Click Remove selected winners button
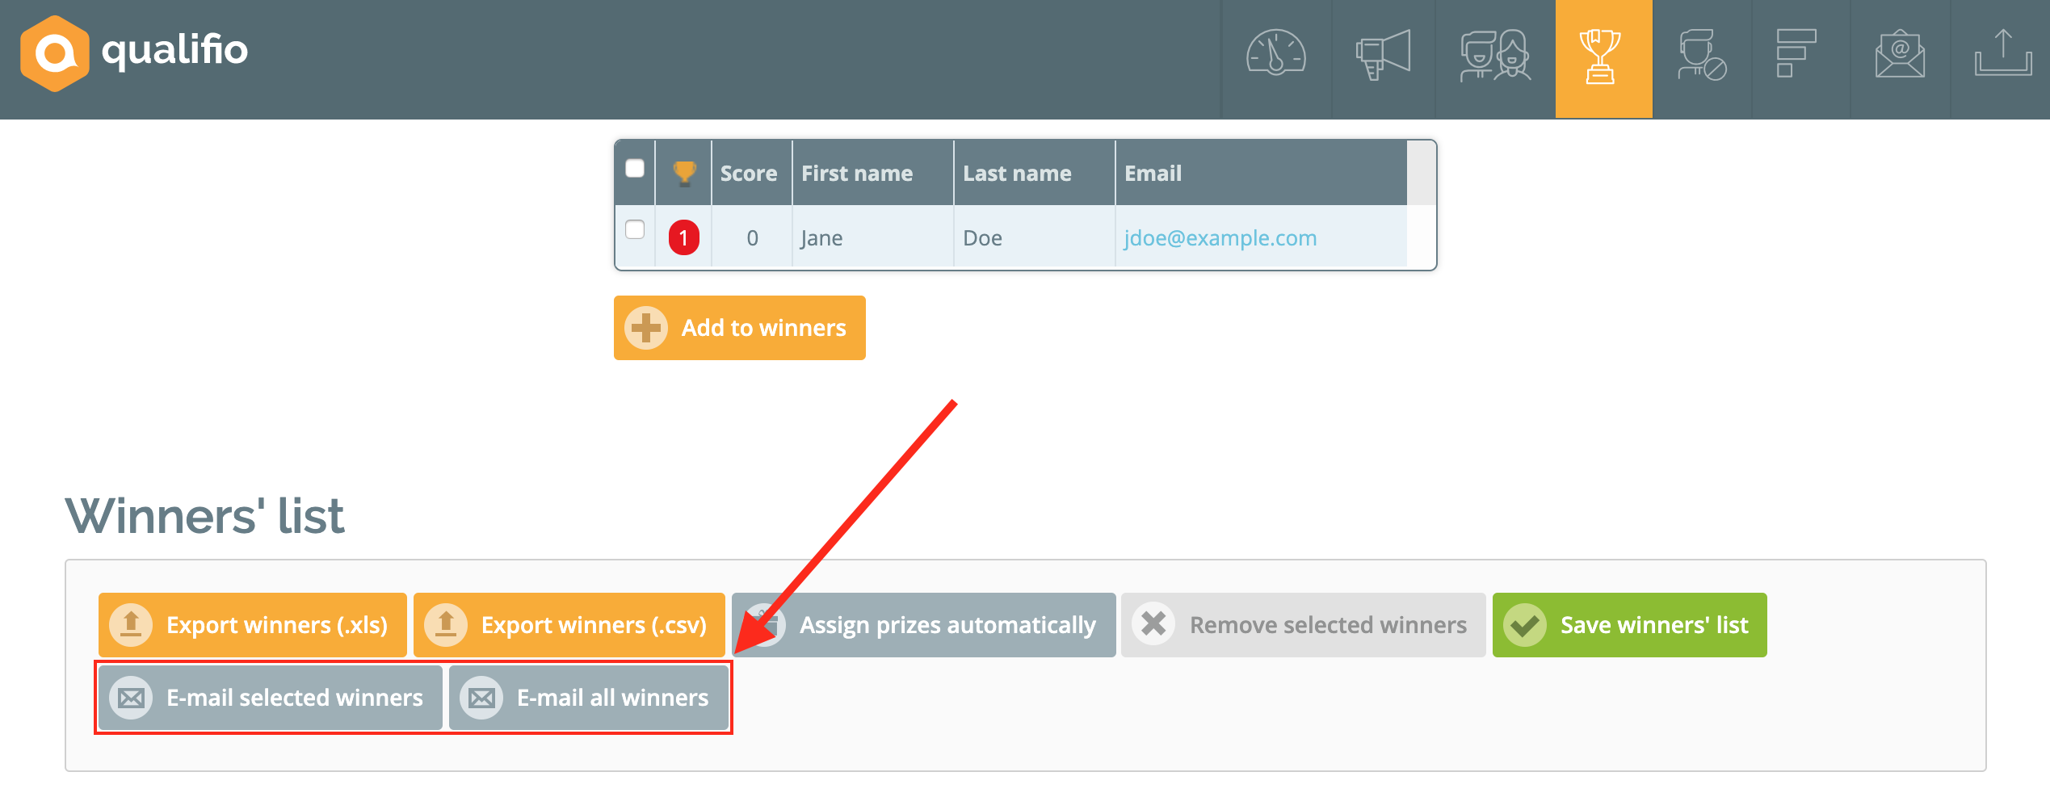The width and height of the screenshot is (2050, 793). pyautogui.click(x=1302, y=625)
